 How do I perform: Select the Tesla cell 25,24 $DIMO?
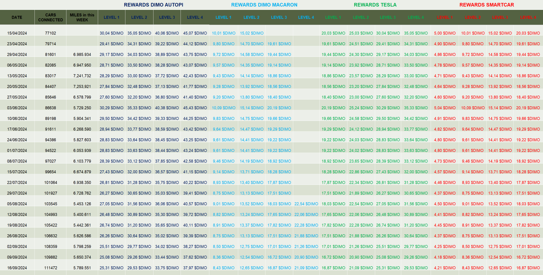pyautogui.click(x=361, y=108)
